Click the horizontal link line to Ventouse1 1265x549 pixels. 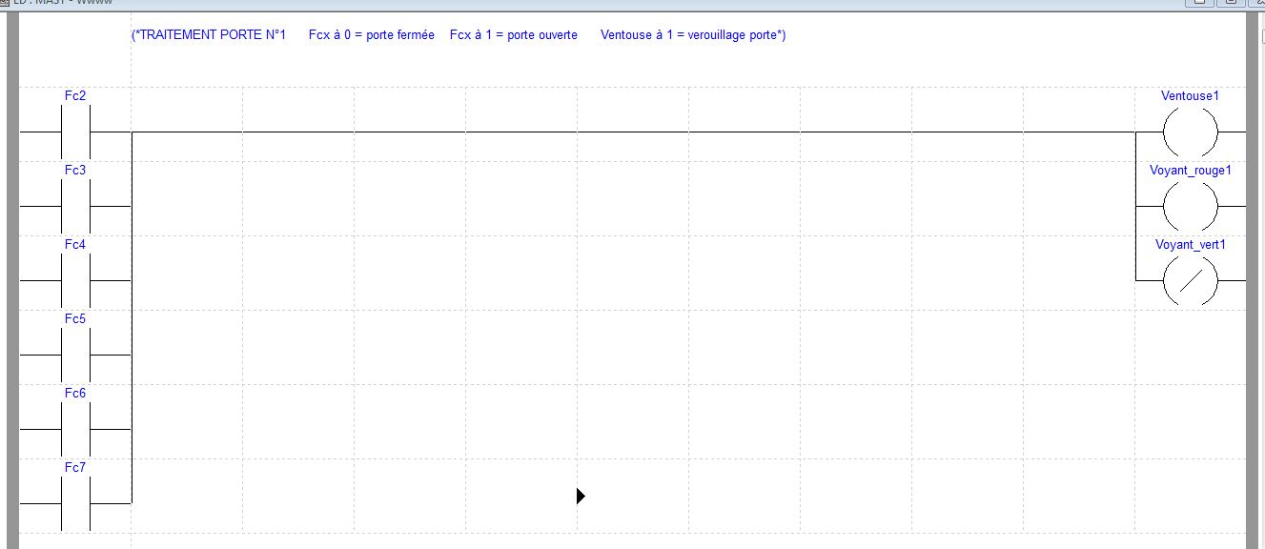click(629, 132)
